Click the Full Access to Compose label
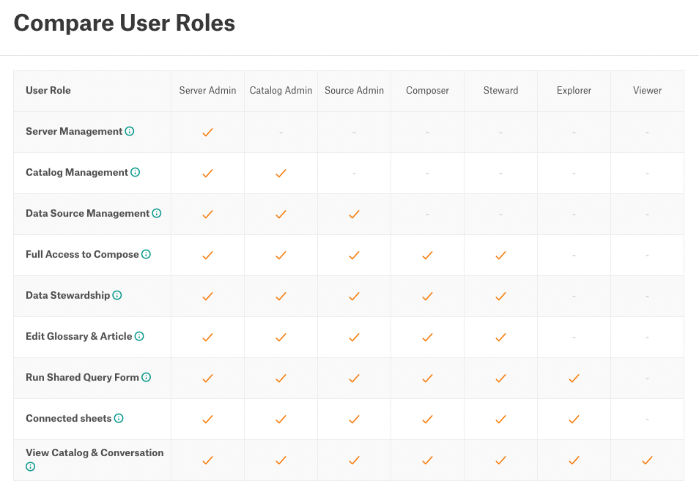The image size is (699, 492). click(82, 254)
